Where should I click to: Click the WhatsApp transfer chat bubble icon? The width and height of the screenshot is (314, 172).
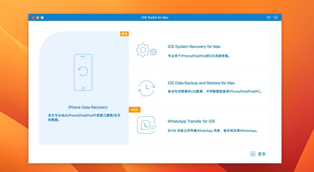146,125
